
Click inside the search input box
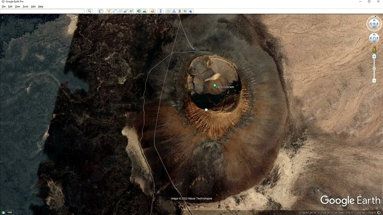pyautogui.click(x=42, y=11)
